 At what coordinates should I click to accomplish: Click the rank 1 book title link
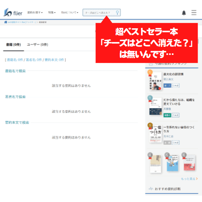tap(173, 74)
